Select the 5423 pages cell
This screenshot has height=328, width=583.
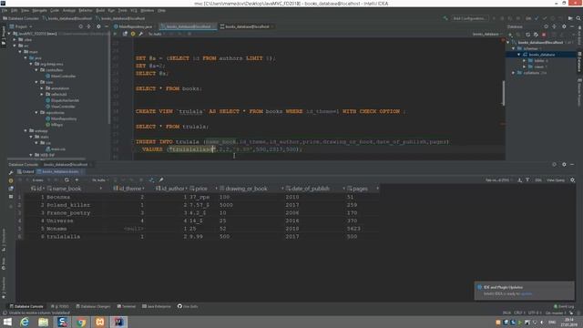coord(353,229)
